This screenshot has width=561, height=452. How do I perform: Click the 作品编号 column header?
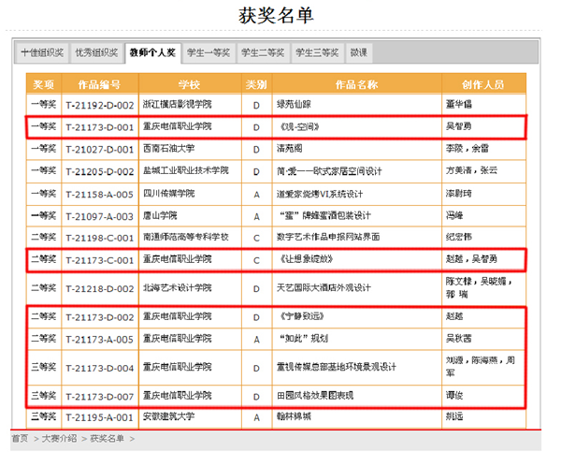tap(99, 84)
